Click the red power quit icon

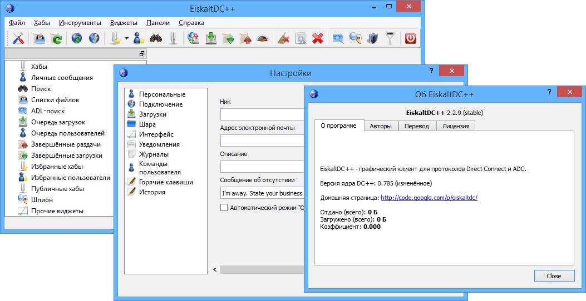pyautogui.click(x=411, y=39)
